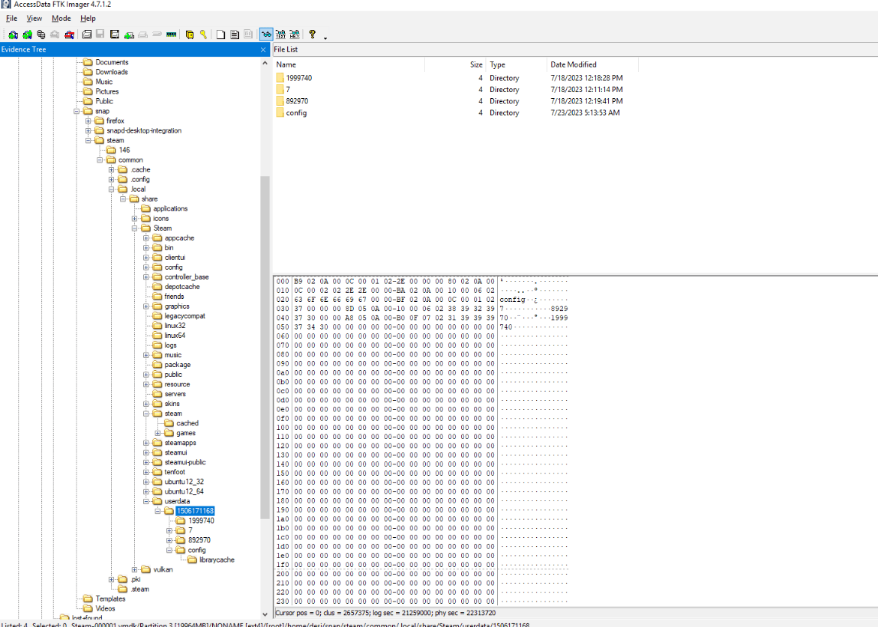Click the Remove Evidence Item icon
Viewport: 878px width, 627px height.
click(x=55, y=34)
